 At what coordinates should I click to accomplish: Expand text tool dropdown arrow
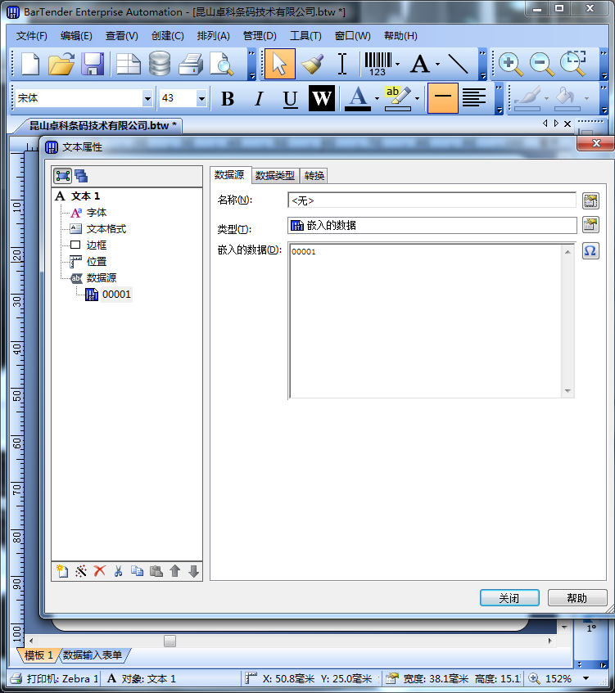coord(437,65)
